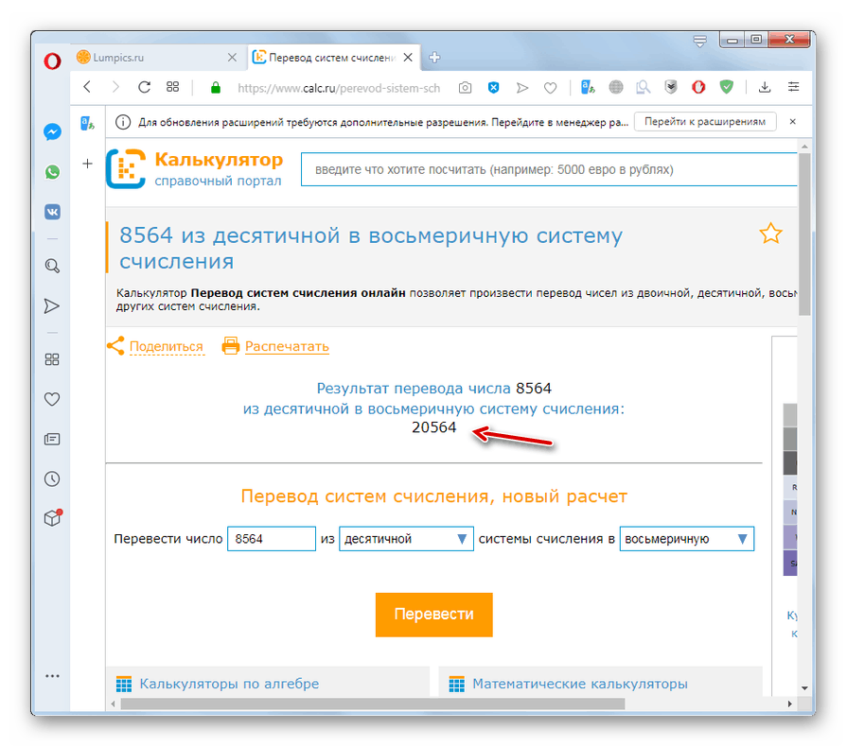847x747 pixels.
Task: Open the Opera menu logo
Action: point(52,61)
